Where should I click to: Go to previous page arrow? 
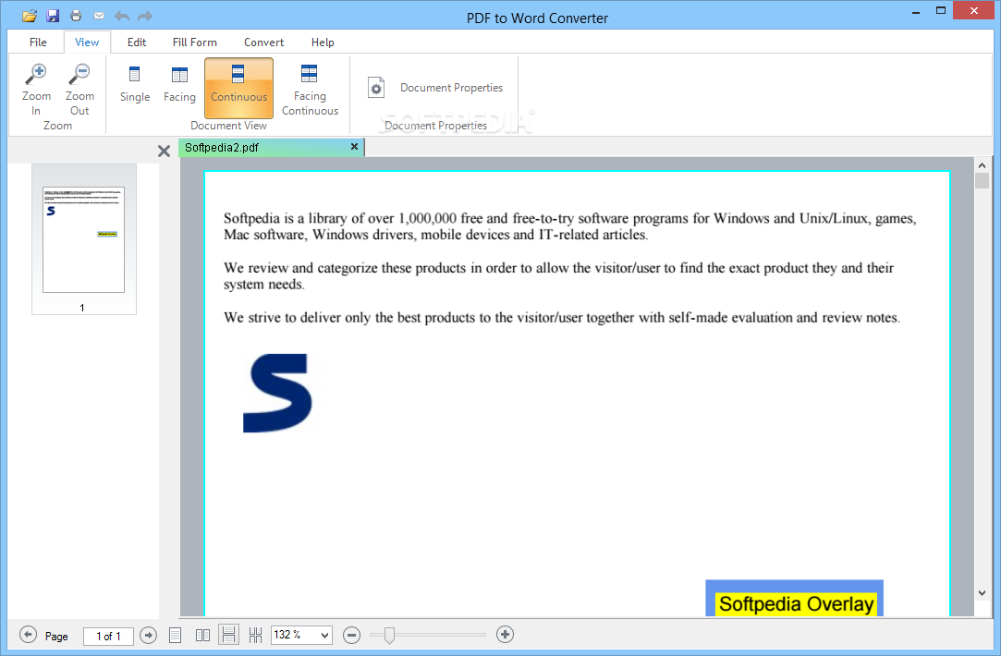pyautogui.click(x=28, y=635)
